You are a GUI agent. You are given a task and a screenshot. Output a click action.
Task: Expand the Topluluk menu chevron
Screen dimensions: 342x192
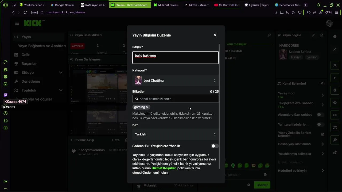point(61,90)
